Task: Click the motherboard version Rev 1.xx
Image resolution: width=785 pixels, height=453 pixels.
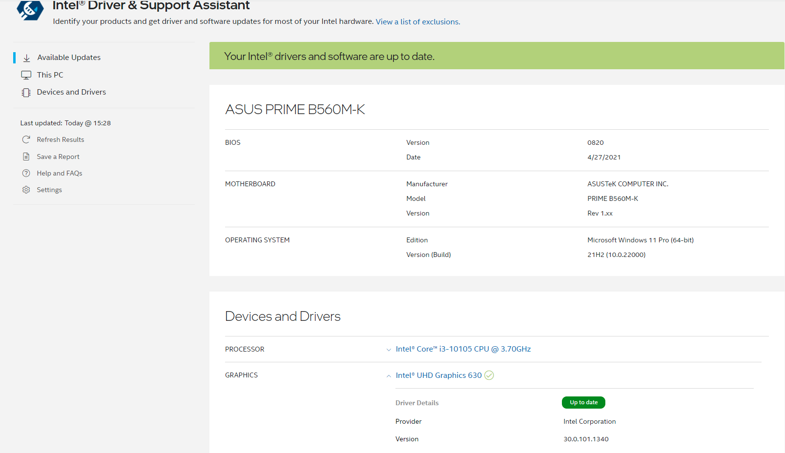Action: [x=600, y=214]
